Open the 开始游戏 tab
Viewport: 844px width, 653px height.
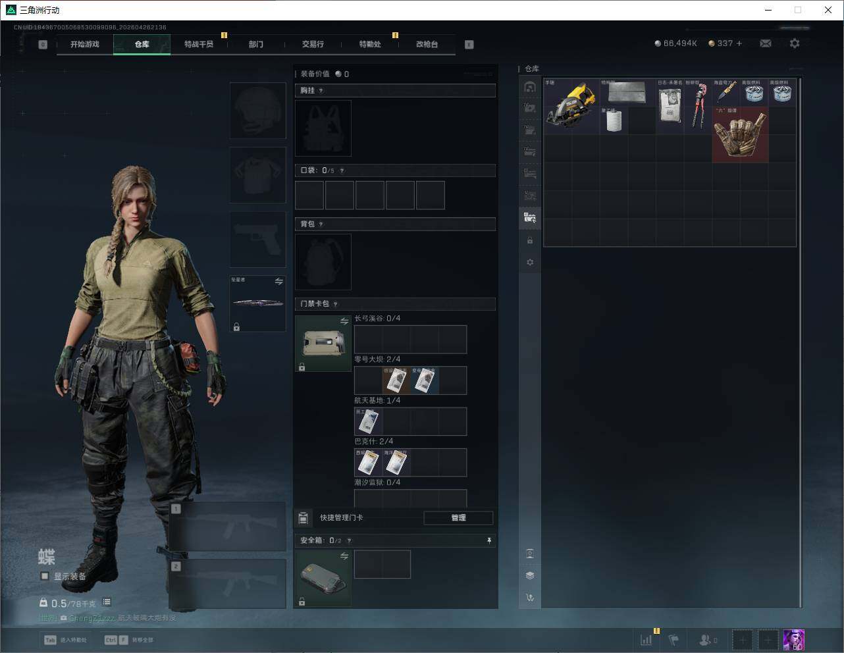point(85,44)
